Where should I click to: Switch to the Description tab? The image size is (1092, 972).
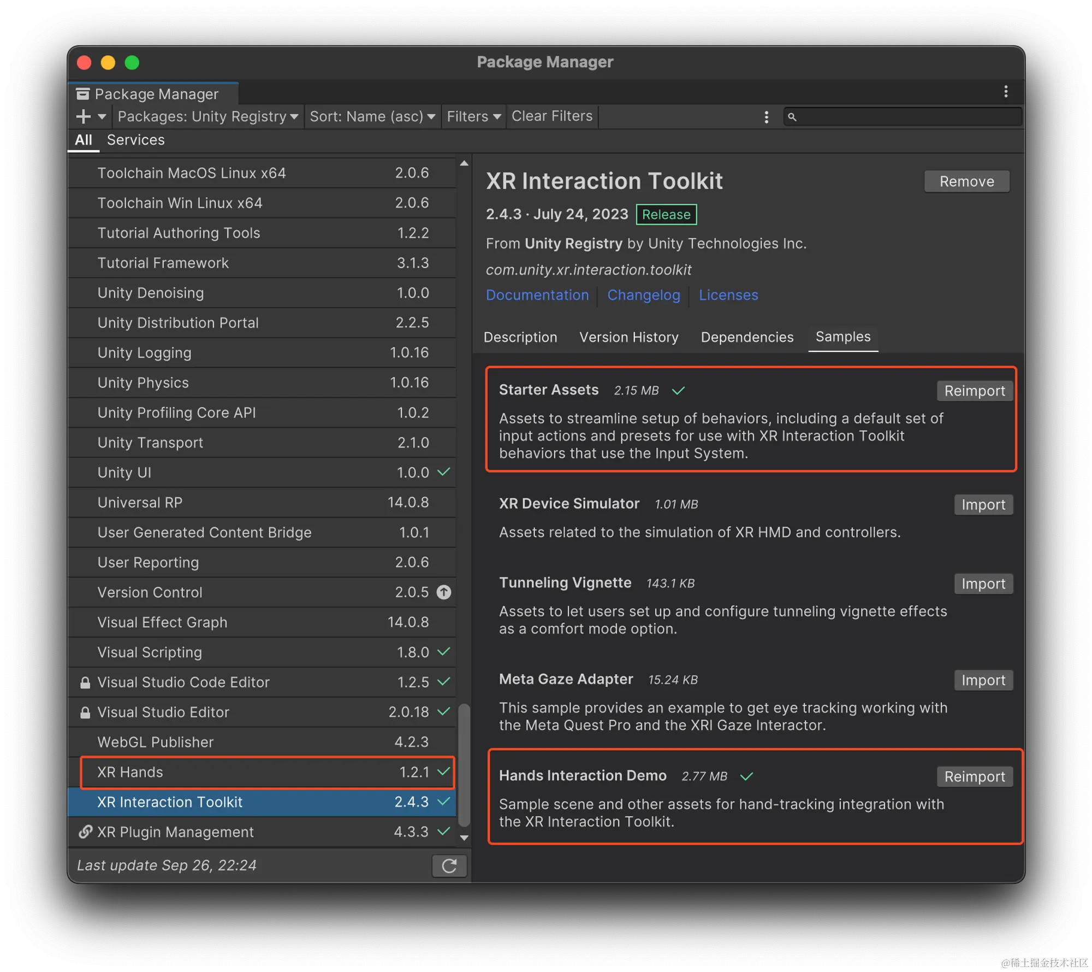[520, 337]
